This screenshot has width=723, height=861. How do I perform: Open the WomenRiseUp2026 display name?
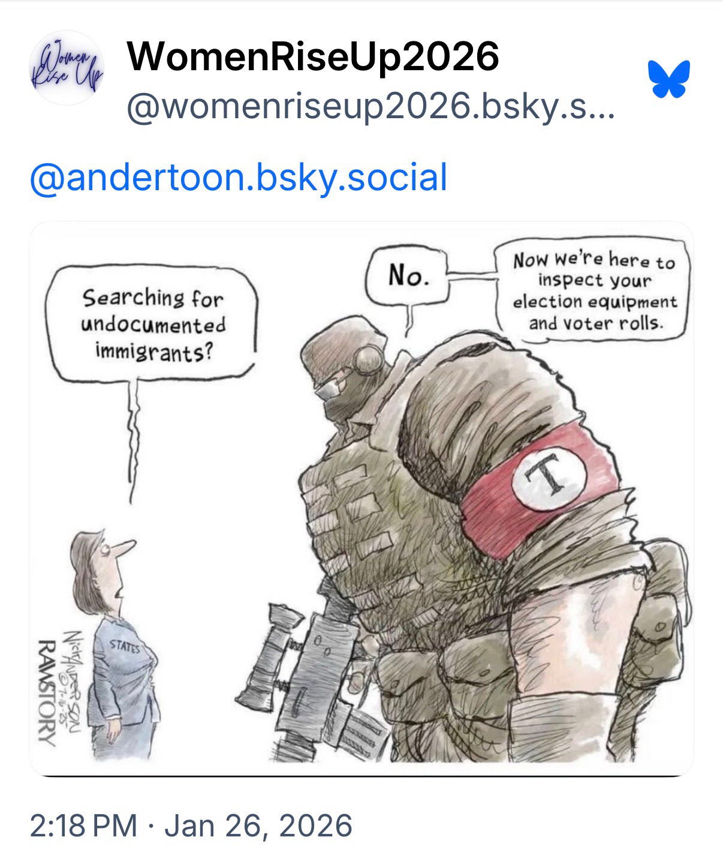coord(313,56)
